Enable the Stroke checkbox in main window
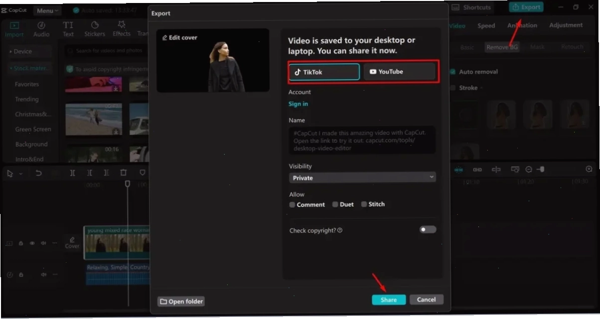Viewport: 600px width, 319px height. (452, 88)
